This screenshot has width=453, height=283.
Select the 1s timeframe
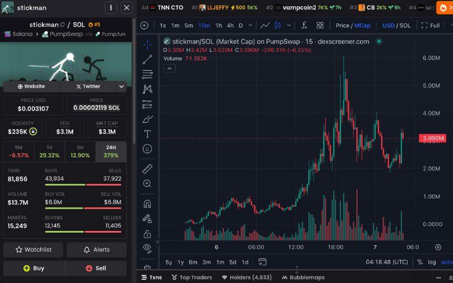(163, 25)
